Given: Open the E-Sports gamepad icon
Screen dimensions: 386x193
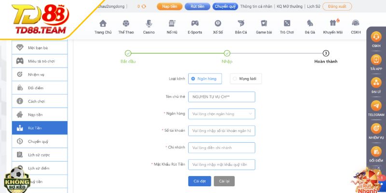Looking at the screenshot, I should point(195,23).
